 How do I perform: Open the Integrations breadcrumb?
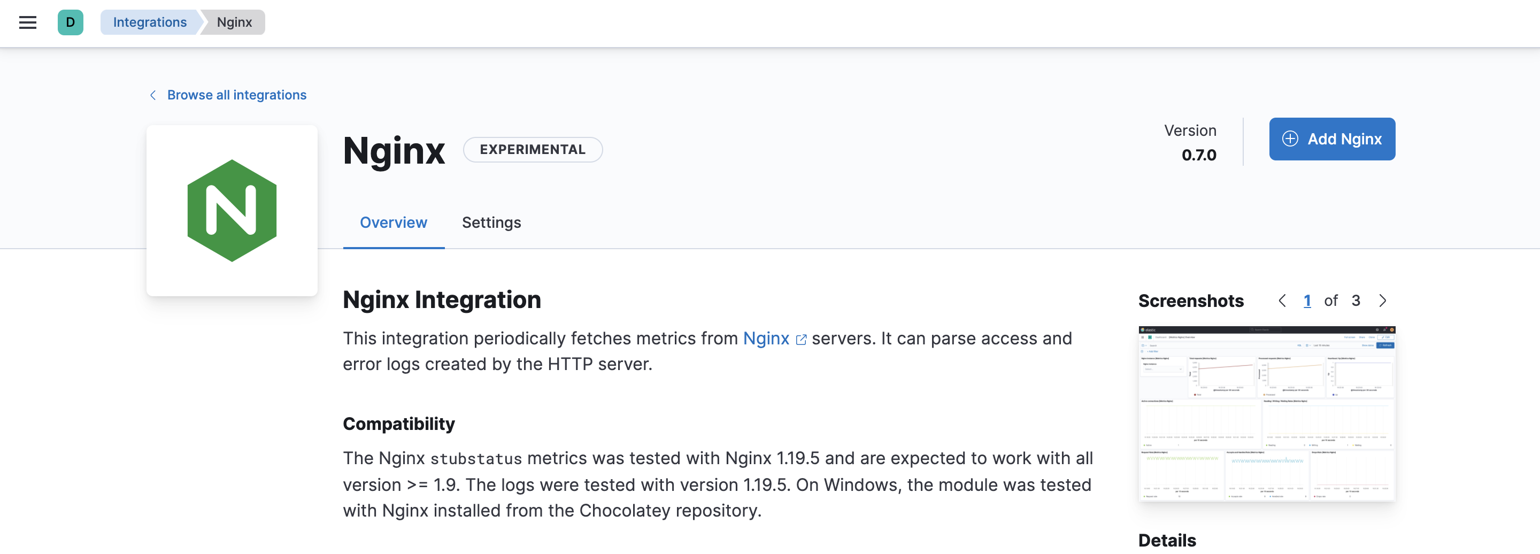(150, 22)
